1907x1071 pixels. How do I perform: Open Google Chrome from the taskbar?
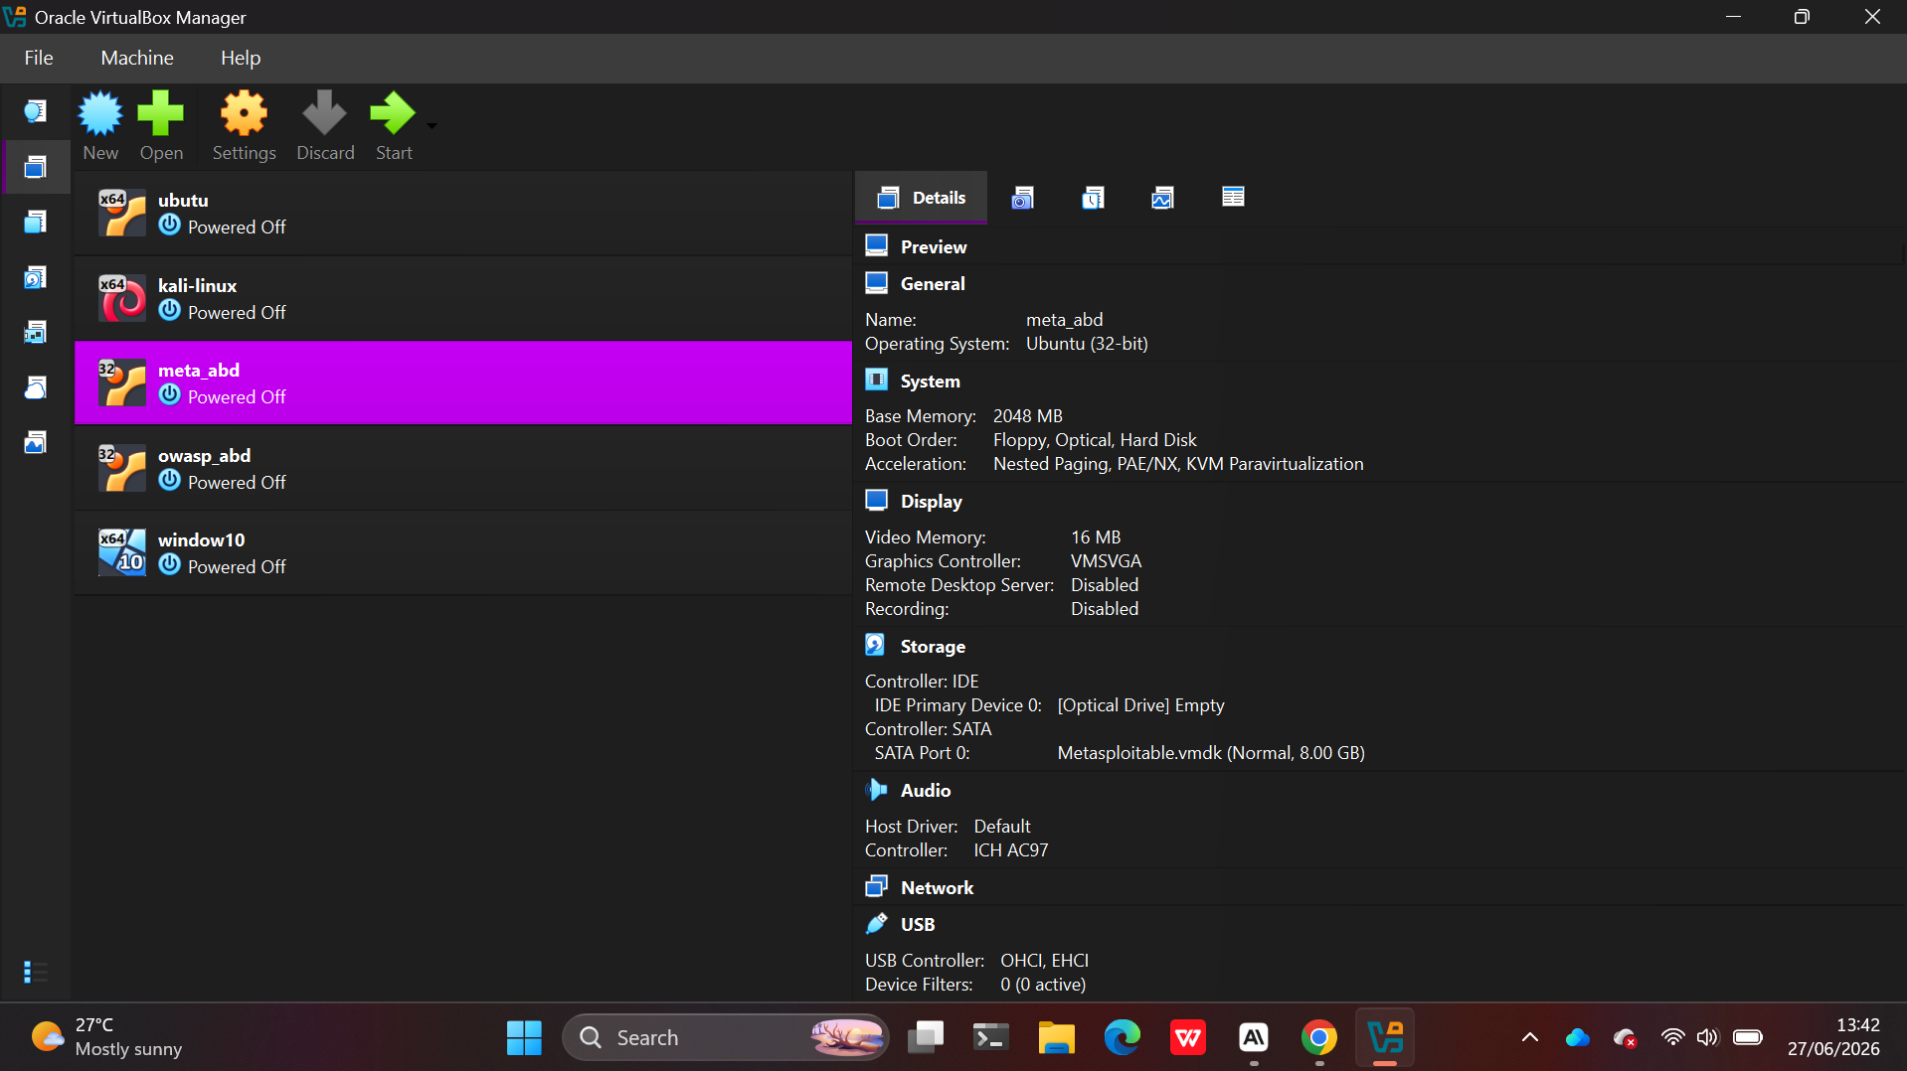[x=1318, y=1038]
